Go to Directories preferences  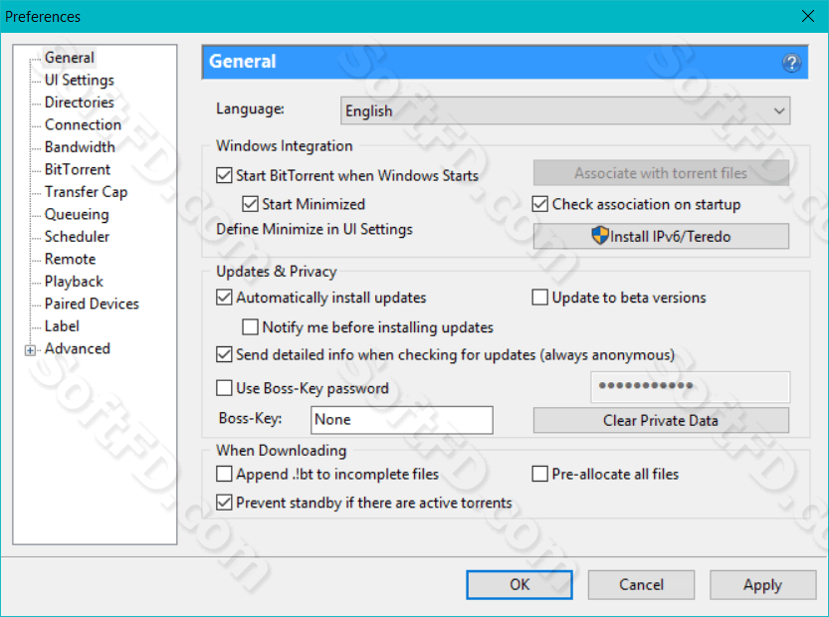click(x=80, y=103)
